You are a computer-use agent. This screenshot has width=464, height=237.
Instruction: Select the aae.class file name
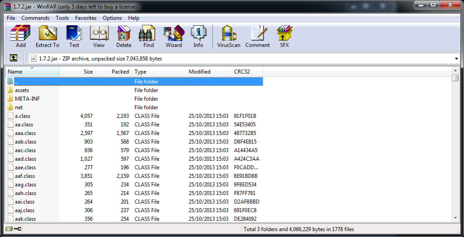pyautogui.click(x=25, y=167)
